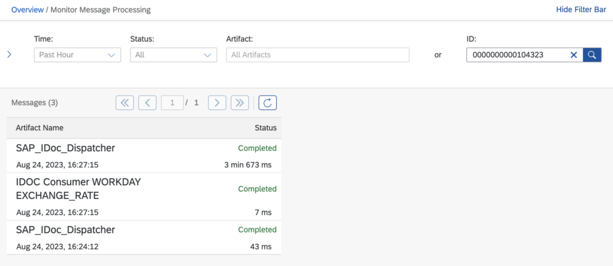This screenshot has height=266, width=613.
Task: Click the Hide Filter Bar link
Action: (581, 10)
